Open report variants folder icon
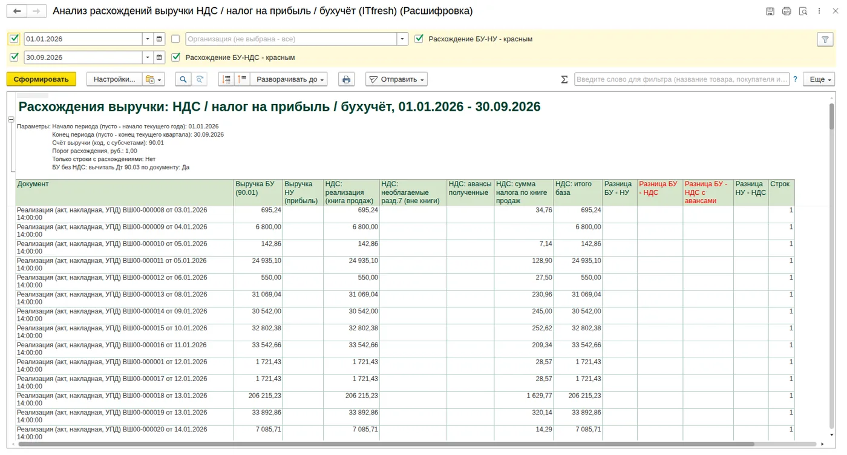This screenshot has height=455, width=847. pyautogui.click(x=154, y=79)
